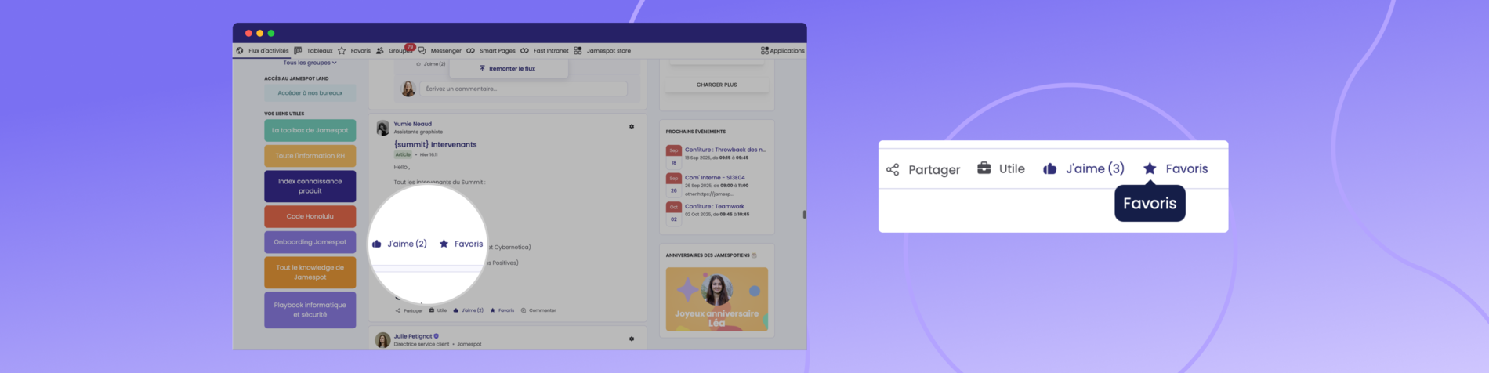Open the Flux d'activités tab

click(x=263, y=51)
